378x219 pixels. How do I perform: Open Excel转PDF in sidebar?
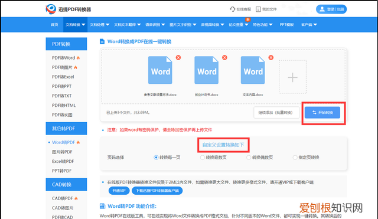click(63, 161)
